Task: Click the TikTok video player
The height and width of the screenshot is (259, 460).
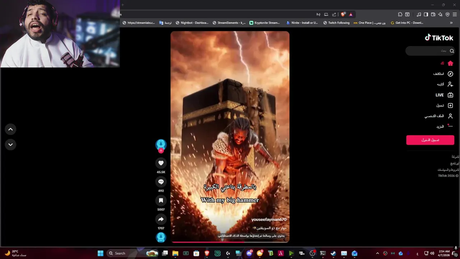Action: coord(230,137)
